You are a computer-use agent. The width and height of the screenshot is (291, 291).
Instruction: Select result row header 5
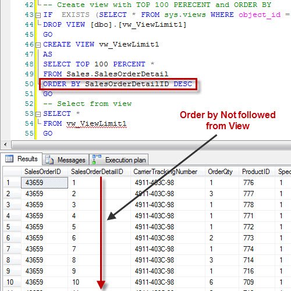(x=12, y=227)
